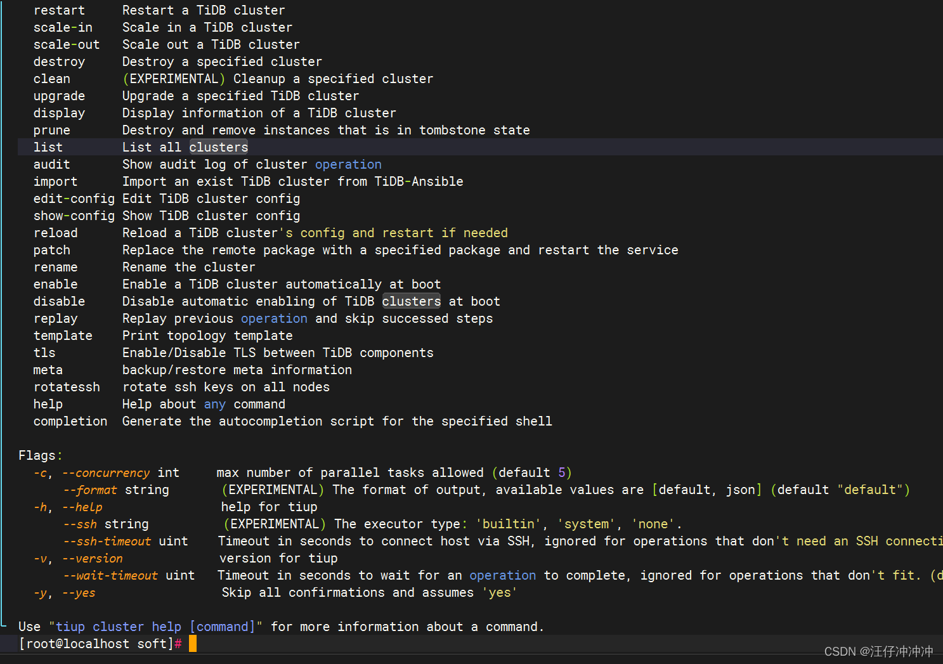Click the '--ssh-timeout' flag entry
The image size is (943, 664).
[x=107, y=541]
